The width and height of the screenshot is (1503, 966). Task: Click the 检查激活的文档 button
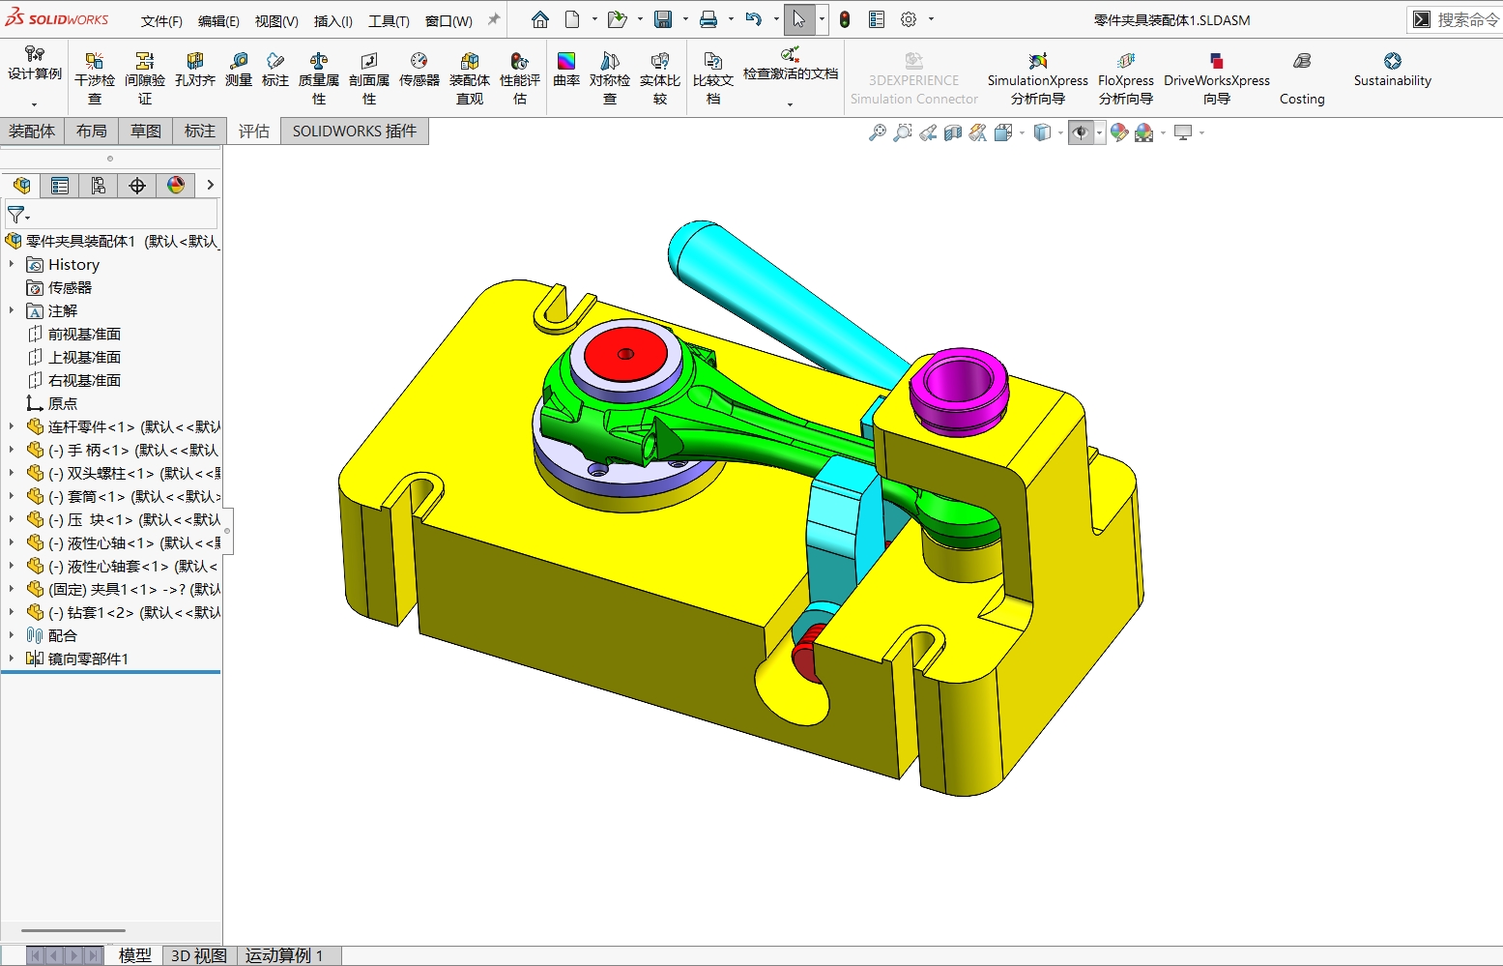tap(791, 65)
